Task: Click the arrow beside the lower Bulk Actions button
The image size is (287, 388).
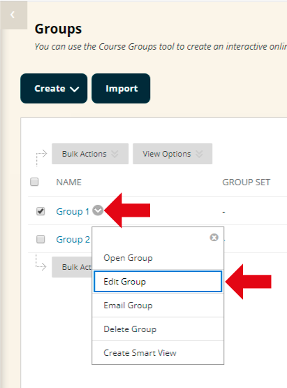Action: pyautogui.click(x=41, y=262)
